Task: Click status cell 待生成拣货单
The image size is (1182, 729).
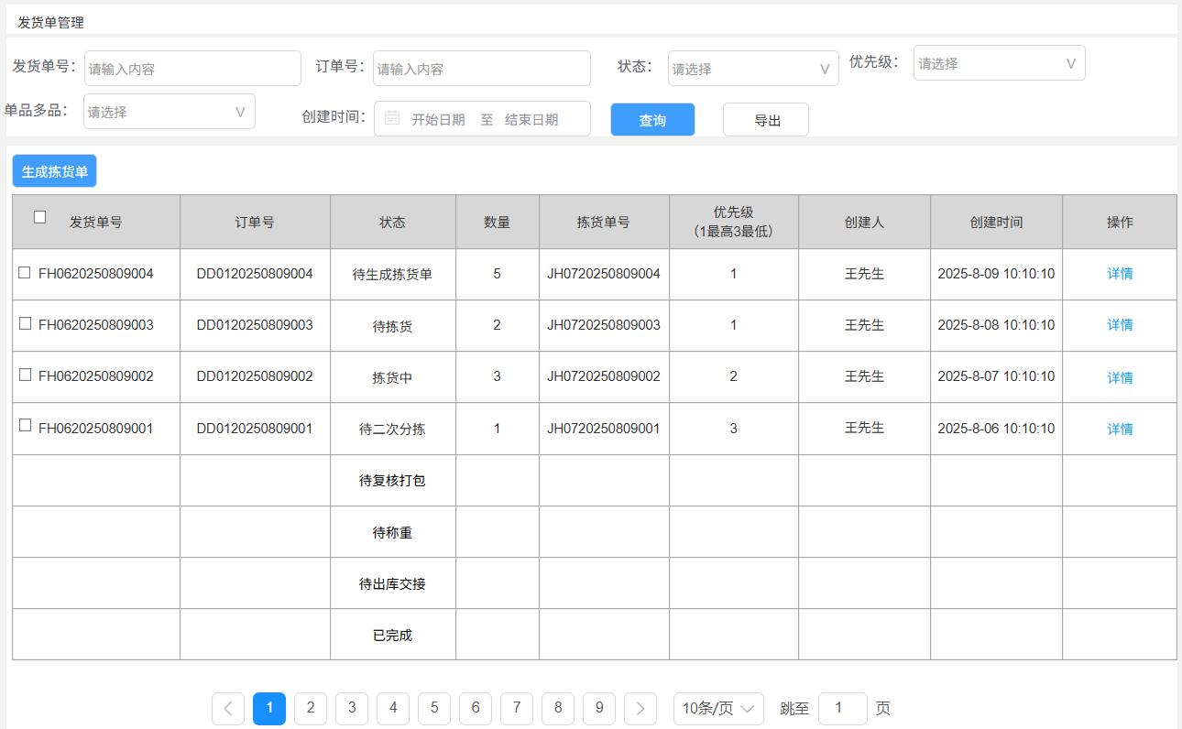Action: 392,274
